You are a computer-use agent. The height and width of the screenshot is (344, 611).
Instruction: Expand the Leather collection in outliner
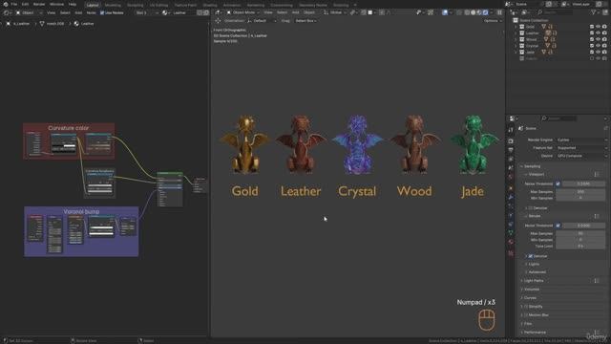pyautogui.click(x=516, y=33)
